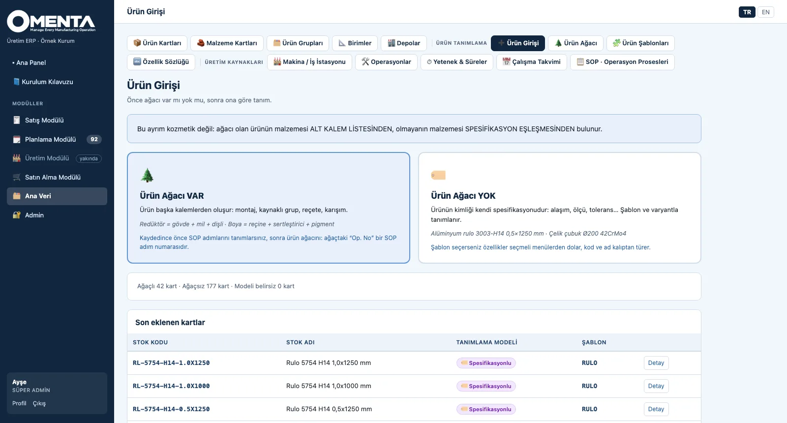
Task: Open Detay for RL-5754-H14-0.5X1250
Action: pos(656,409)
